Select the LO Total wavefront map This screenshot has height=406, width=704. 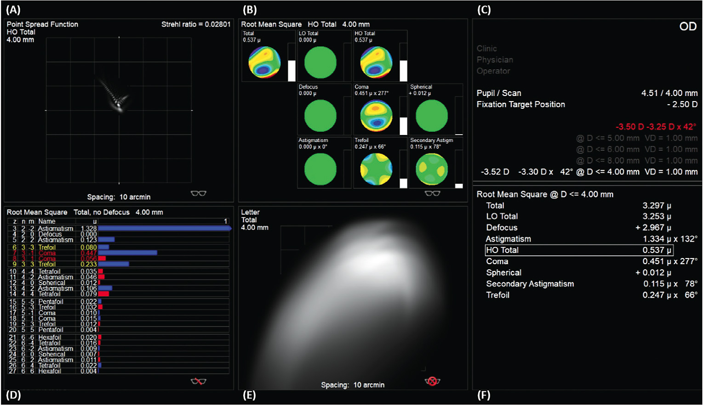321,62
